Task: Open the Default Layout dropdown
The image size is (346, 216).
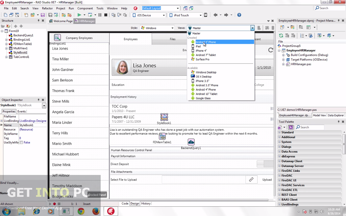Action: coord(177,8)
